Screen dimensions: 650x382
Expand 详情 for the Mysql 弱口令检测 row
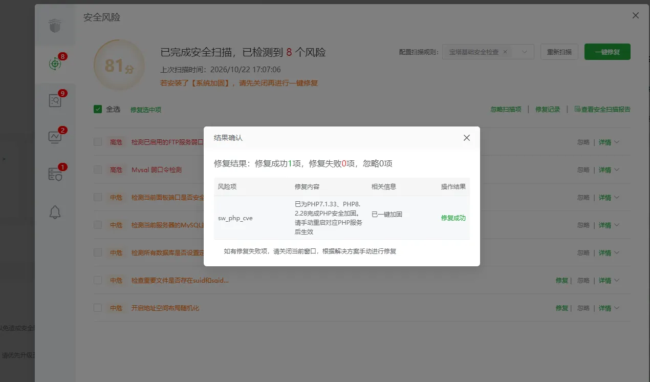tap(609, 170)
